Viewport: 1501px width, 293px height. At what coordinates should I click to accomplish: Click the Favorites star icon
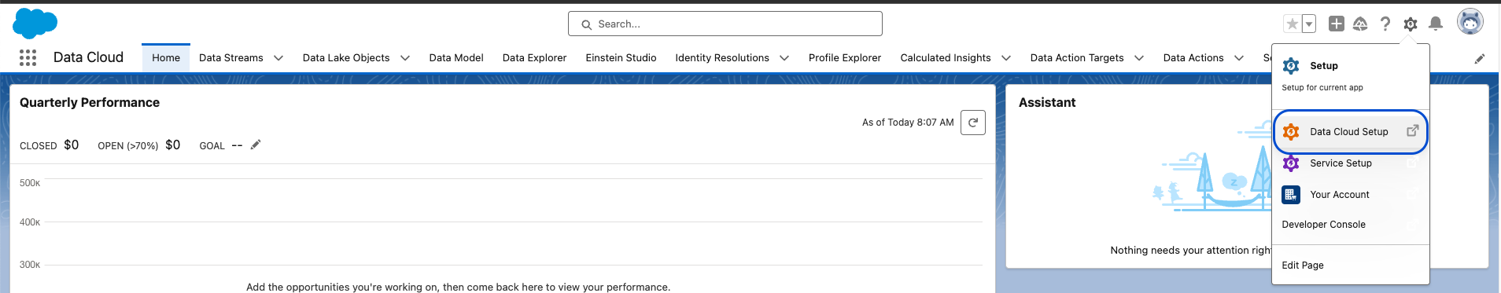pos(1292,24)
